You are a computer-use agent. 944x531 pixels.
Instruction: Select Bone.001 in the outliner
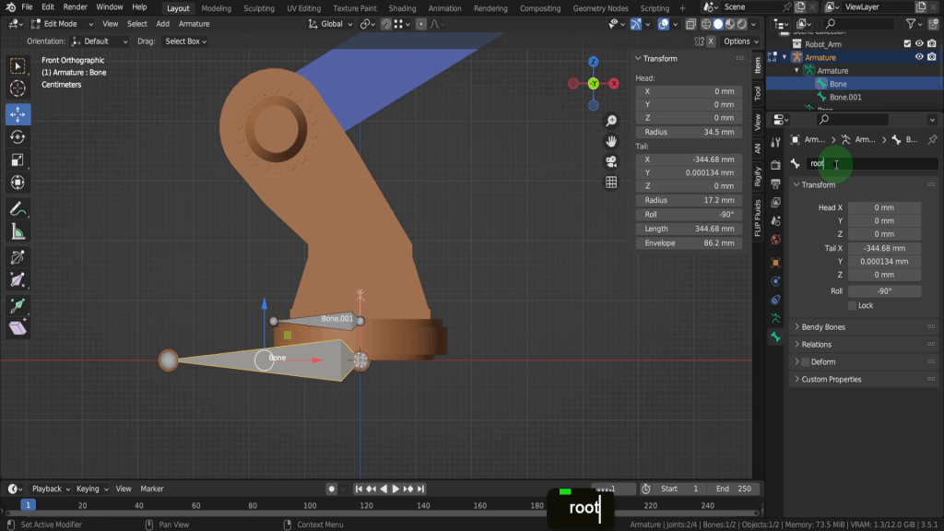coord(845,97)
